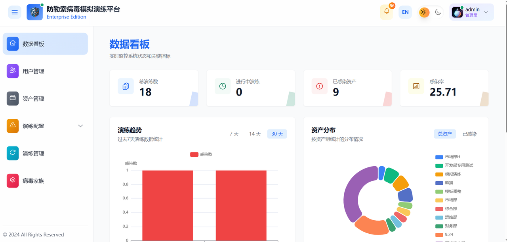Expand the 演练配置 submenu chevron
Viewport: 507px width, 242px height.
(80, 126)
